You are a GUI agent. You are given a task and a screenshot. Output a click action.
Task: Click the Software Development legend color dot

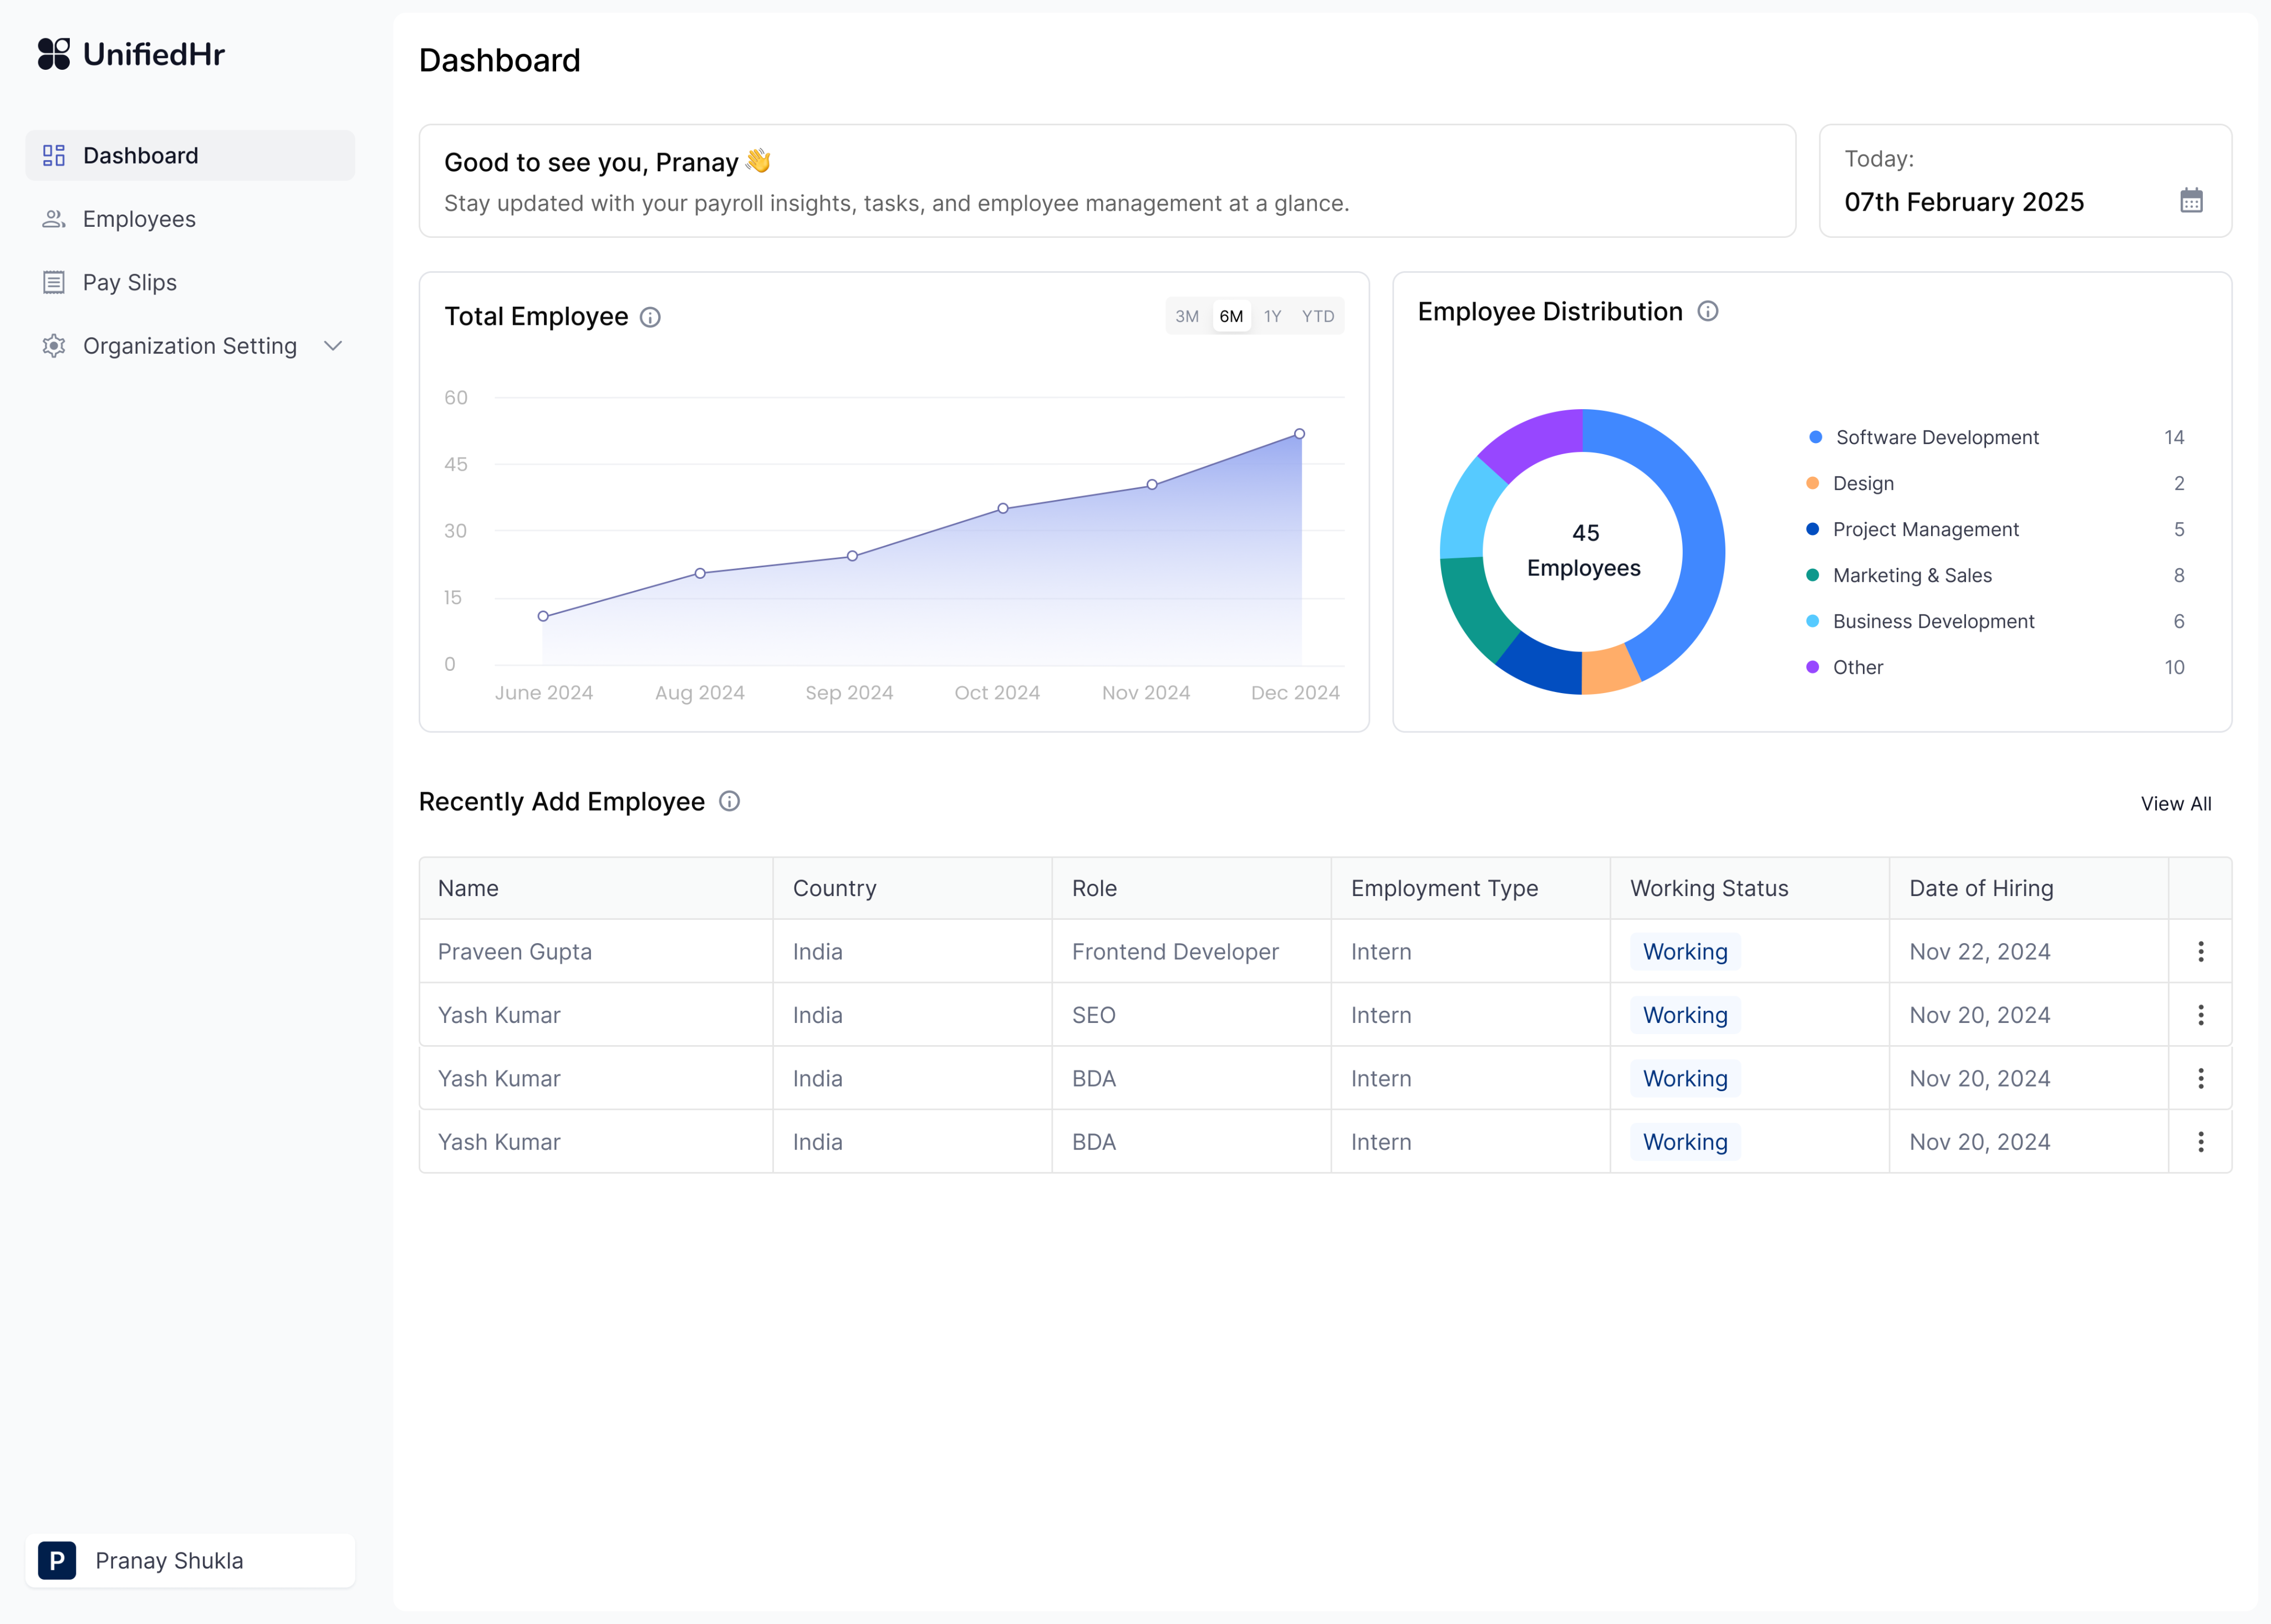[1815, 437]
